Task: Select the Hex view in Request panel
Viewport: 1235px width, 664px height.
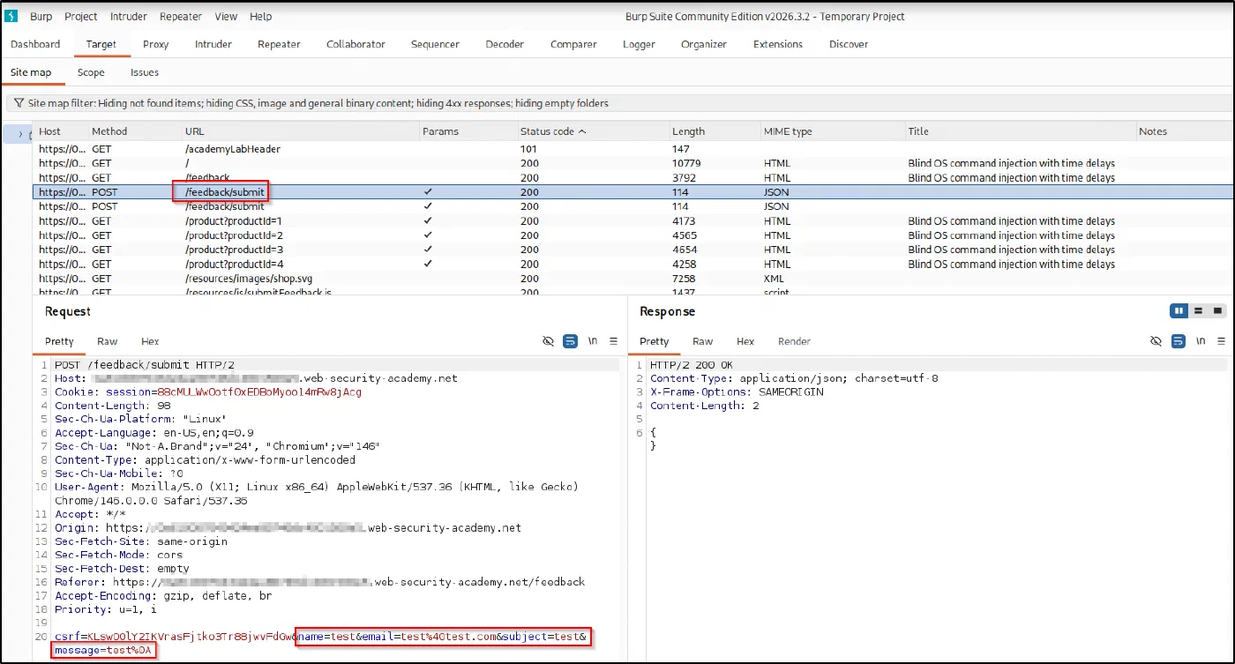Action: [150, 341]
